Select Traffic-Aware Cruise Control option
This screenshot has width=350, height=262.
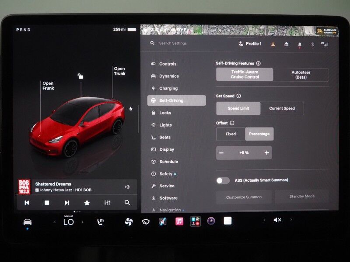coord(245,74)
